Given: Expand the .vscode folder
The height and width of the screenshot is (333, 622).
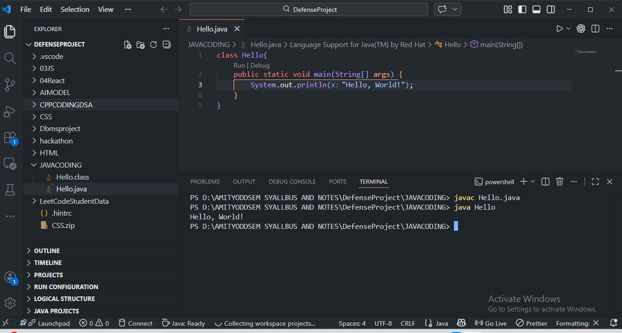Looking at the screenshot, I should coord(101,56).
